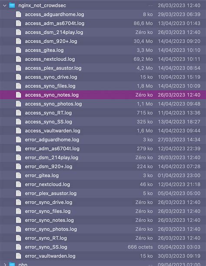Image resolution: width=206 pixels, height=266 pixels.
Task: Select the error_nextcloud.log file icon
Action: (19, 184)
